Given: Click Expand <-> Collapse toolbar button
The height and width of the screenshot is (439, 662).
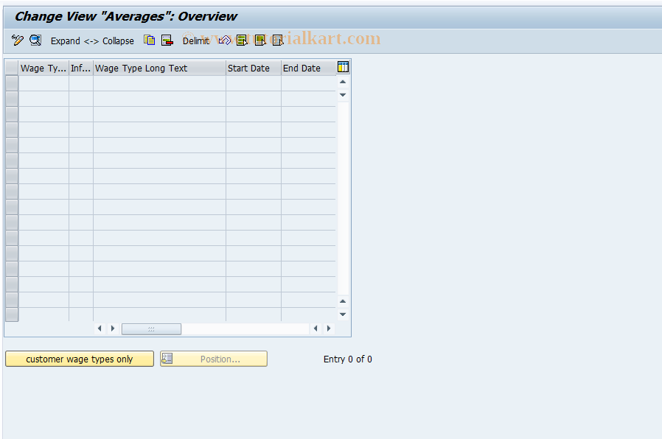Looking at the screenshot, I should click(x=92, y=41).
